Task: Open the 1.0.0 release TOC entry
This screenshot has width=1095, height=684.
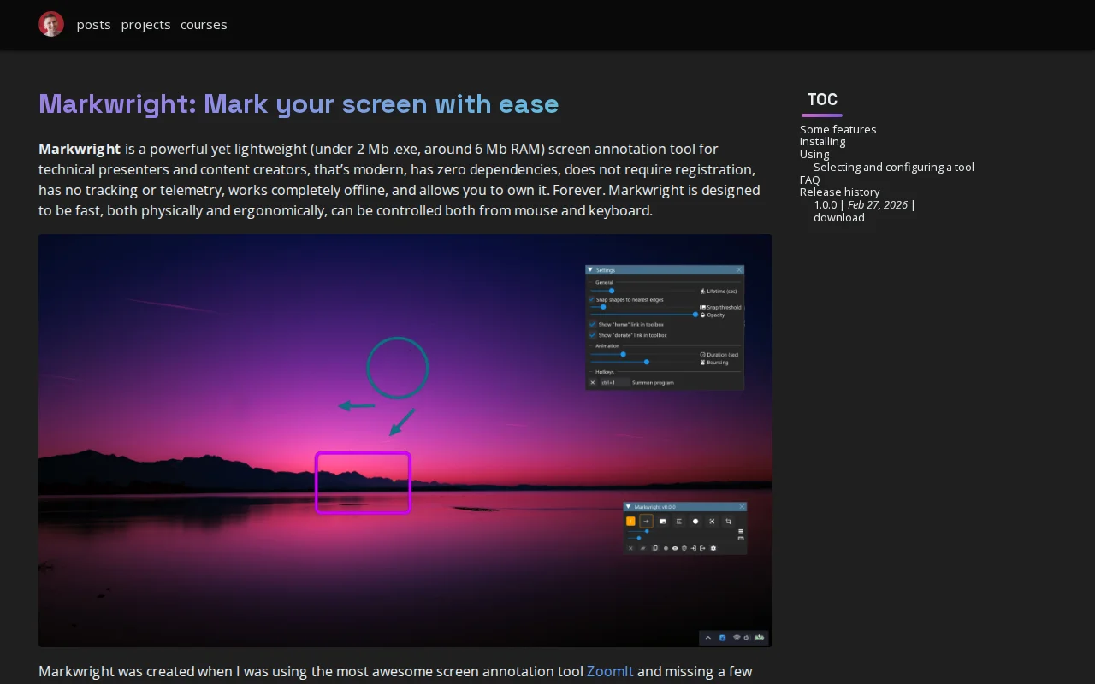Action: (x=865, y=211)
